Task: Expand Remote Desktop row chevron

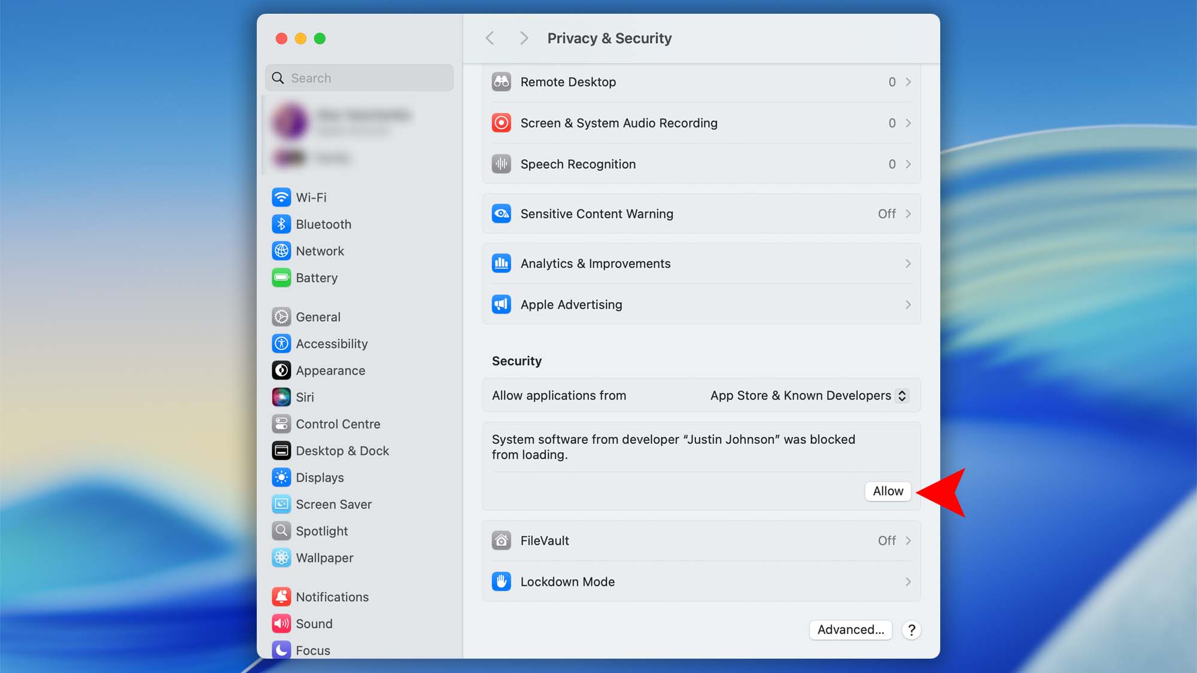Action: point(908,82)
